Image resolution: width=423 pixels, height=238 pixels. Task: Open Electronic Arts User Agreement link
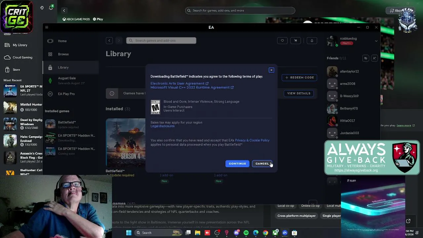point(179,84)
